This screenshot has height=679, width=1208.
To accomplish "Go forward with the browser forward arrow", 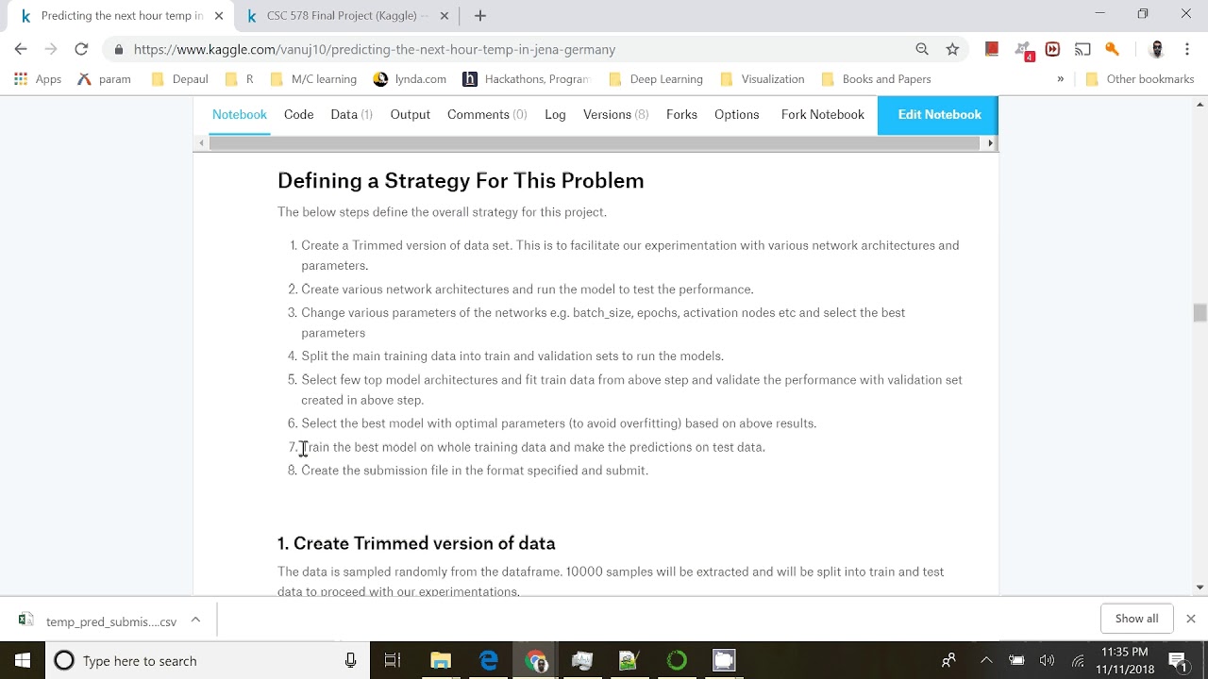I will (x=51, y=49).
